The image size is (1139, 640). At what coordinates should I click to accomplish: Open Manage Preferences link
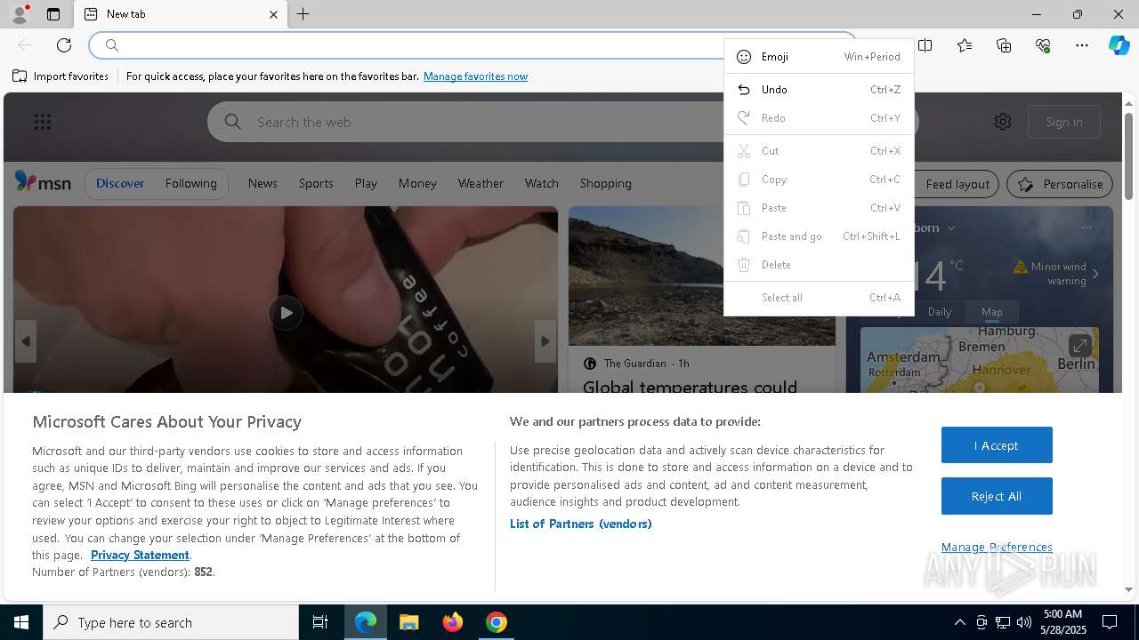997,547
